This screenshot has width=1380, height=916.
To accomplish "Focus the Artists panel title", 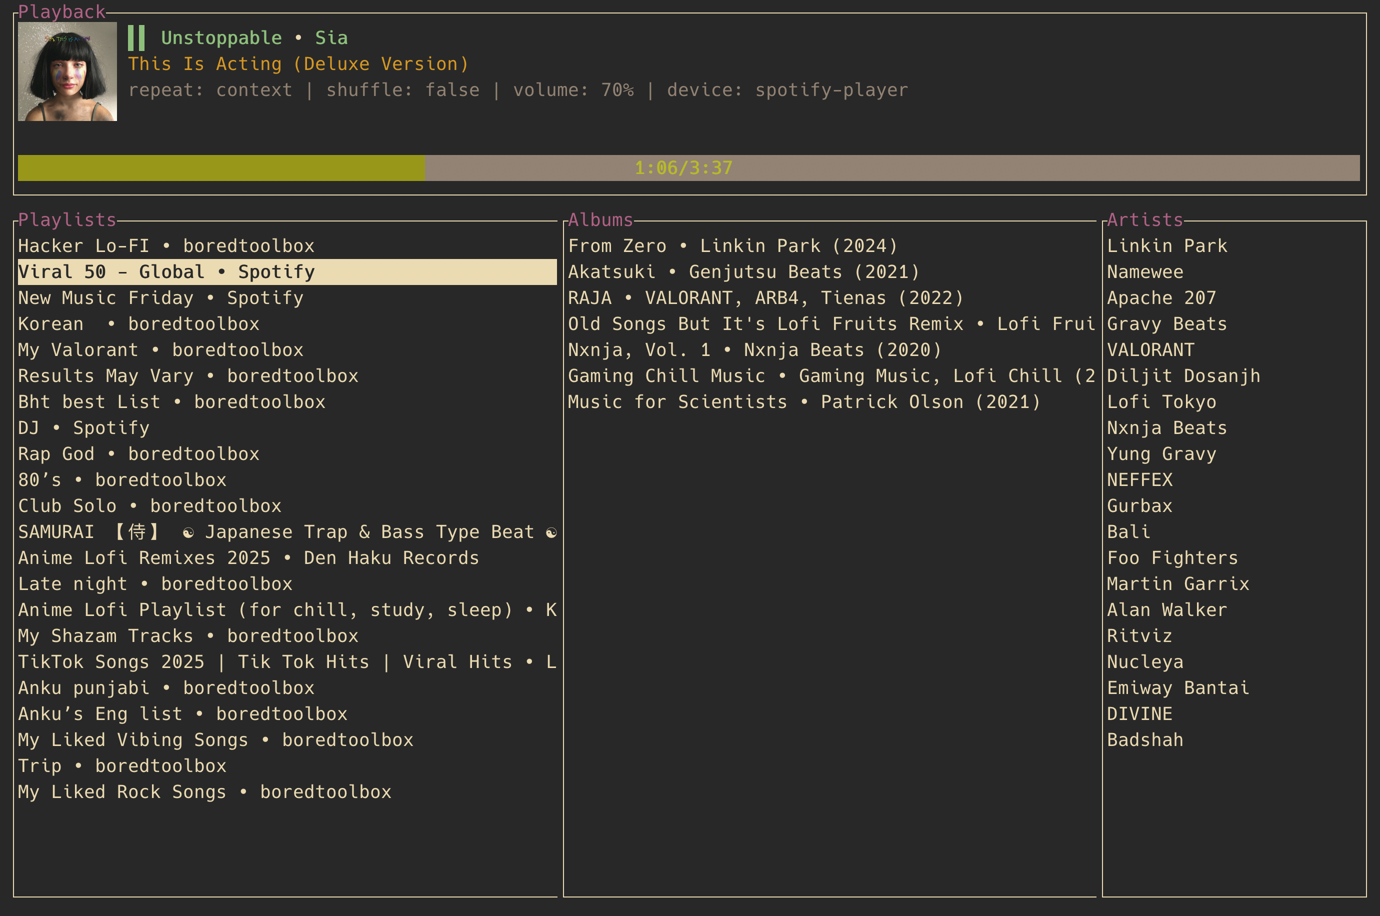I will (1144, 219).
